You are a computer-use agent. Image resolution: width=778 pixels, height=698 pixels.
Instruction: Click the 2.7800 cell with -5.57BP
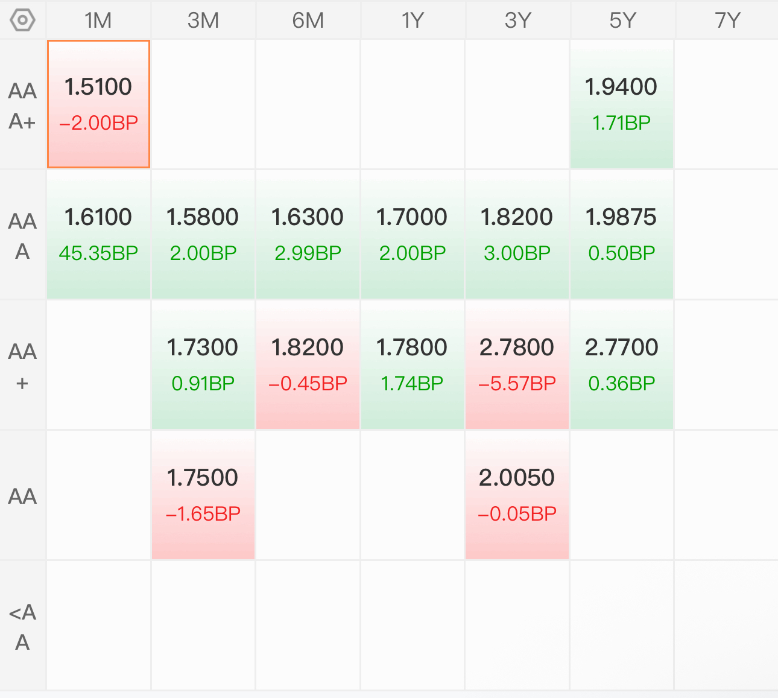(517, 365)
